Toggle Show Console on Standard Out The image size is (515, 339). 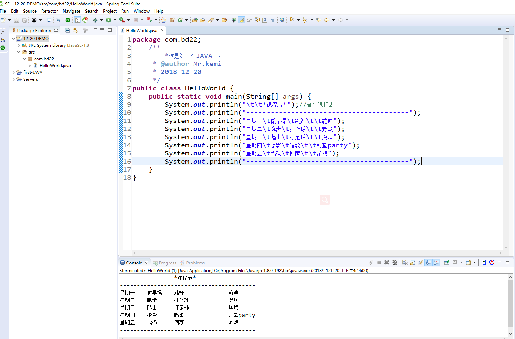[429, 262]
